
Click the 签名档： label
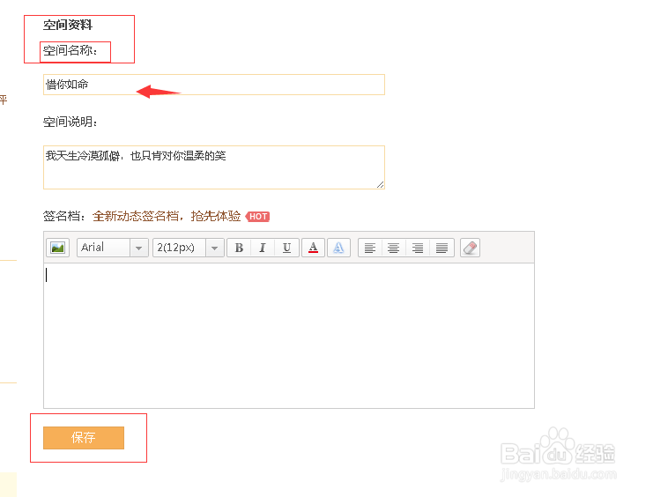coord(64,216)
